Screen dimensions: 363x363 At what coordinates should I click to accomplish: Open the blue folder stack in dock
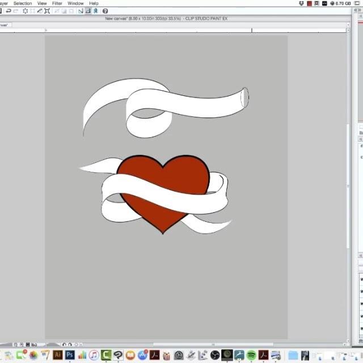293,355
